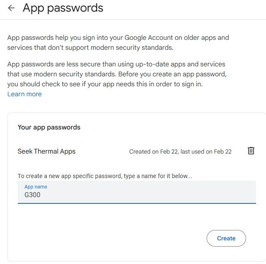Open the Learn more link

tap(24, 94)
